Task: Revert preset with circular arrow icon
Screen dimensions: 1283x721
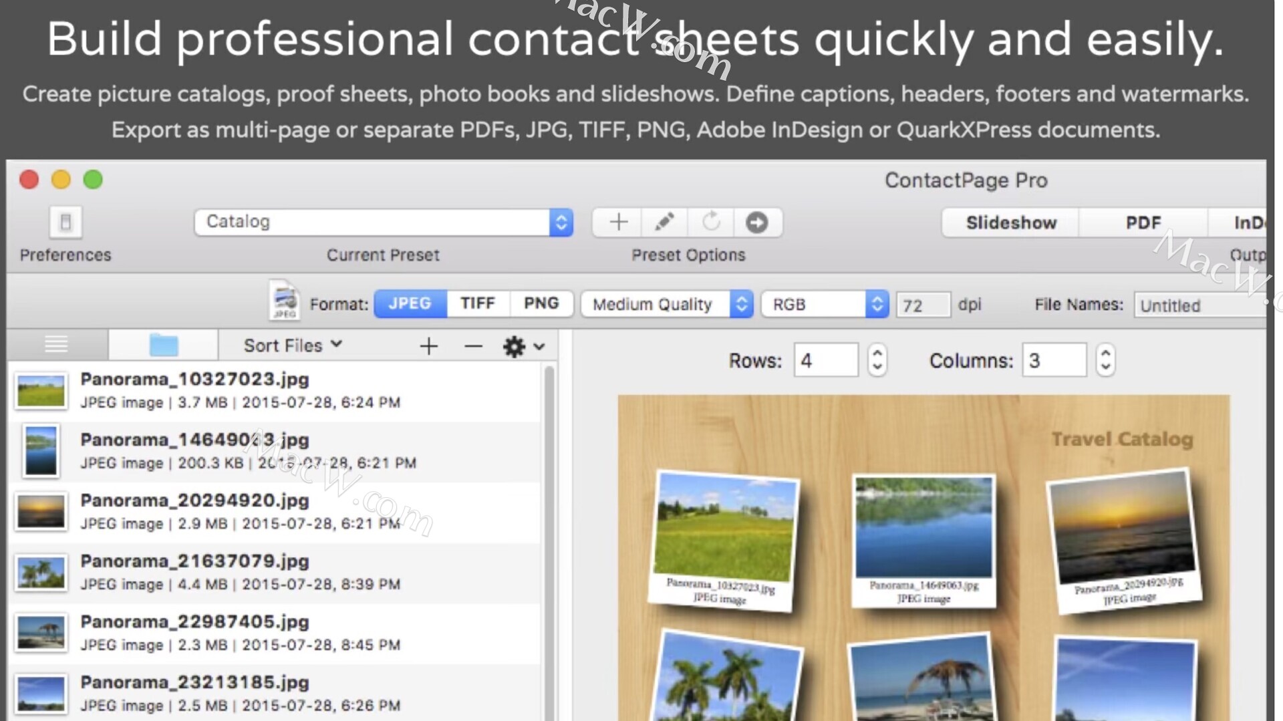Action: 711,222
